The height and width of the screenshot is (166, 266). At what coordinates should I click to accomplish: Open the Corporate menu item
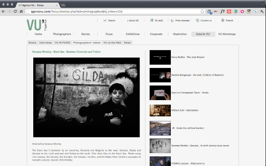(156, 34)
